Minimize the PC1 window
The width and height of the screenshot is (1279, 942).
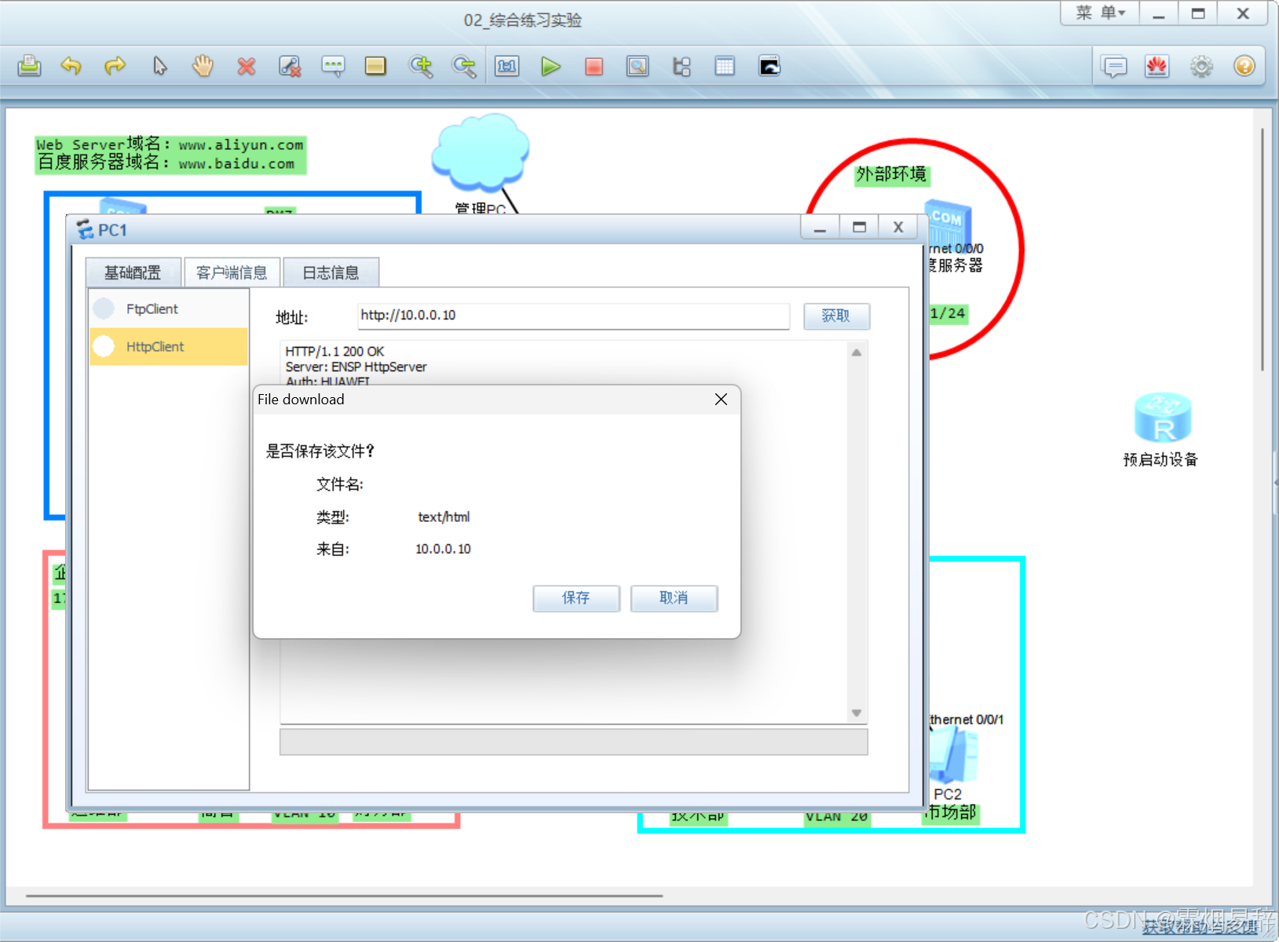point(820,228)
